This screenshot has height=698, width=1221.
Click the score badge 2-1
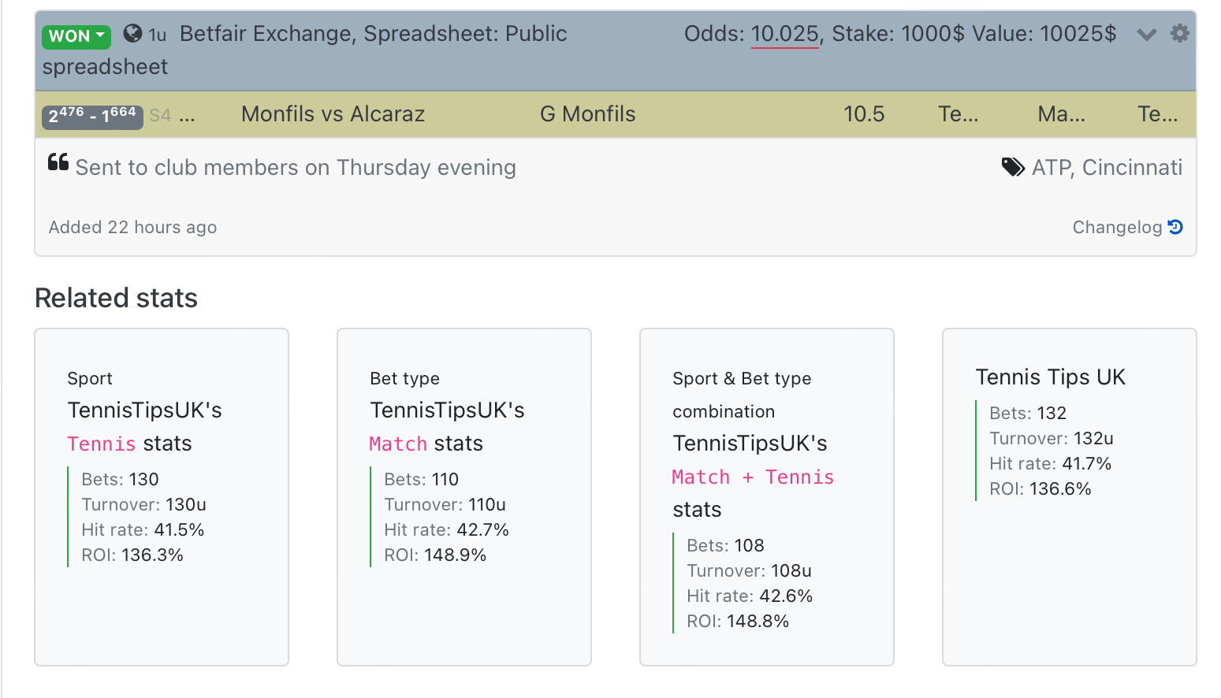pyautogui.click(x=92, y=116)
